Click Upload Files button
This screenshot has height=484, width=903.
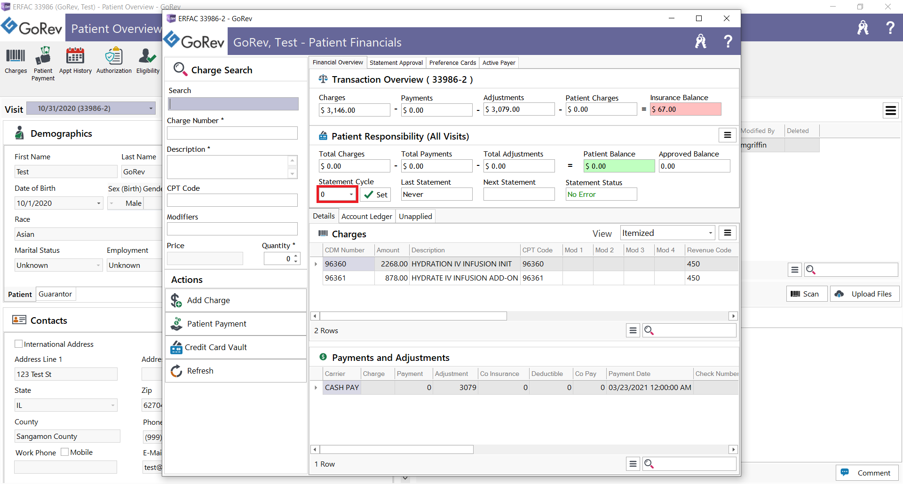[x=864, y=294]
